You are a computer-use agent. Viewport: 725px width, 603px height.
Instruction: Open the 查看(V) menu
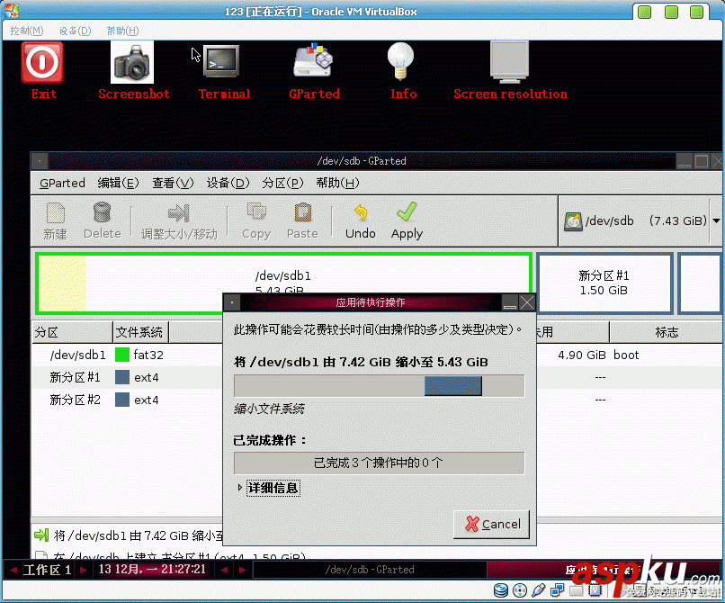point(173,184)
